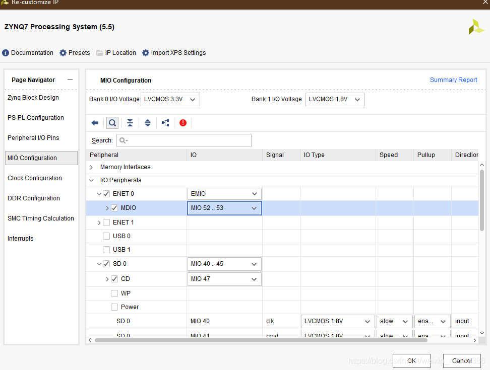Open IP Location folder option
Screen dimensions: 490x370
(116, 53)
